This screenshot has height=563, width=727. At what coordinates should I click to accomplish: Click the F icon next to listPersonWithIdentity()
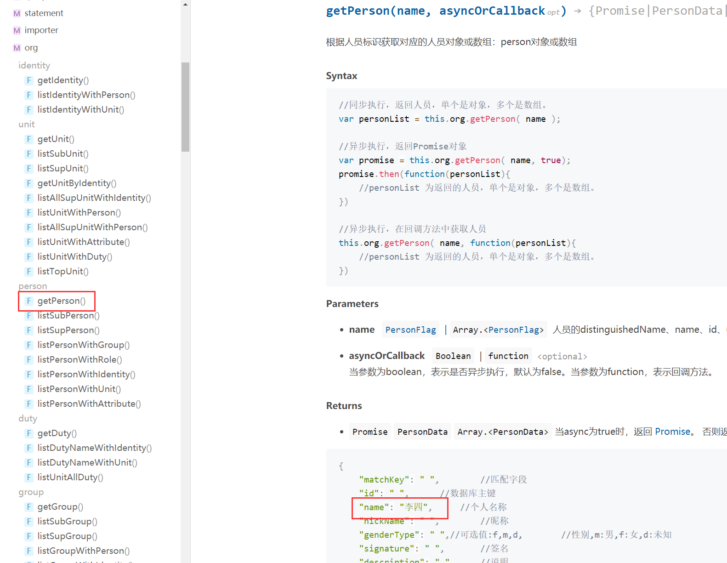(x=29, y=374)
